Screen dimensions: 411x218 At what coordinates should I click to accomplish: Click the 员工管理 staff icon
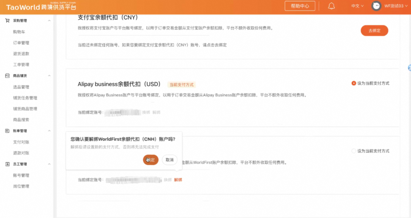(x=8, y=164)
